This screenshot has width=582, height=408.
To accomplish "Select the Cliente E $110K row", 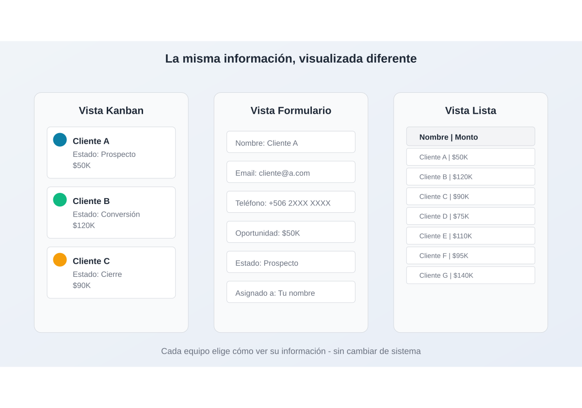I will coord(470,236).
